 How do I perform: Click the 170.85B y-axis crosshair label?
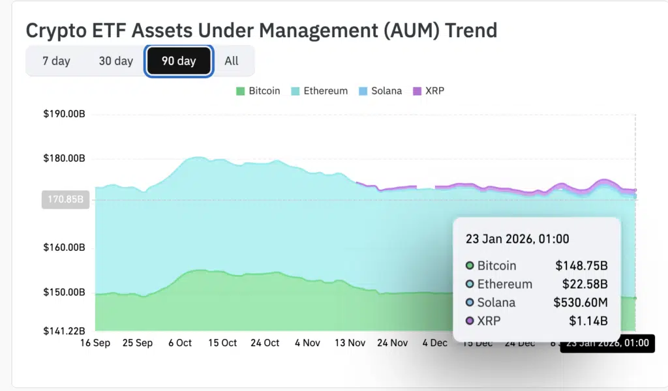[65, 199]
